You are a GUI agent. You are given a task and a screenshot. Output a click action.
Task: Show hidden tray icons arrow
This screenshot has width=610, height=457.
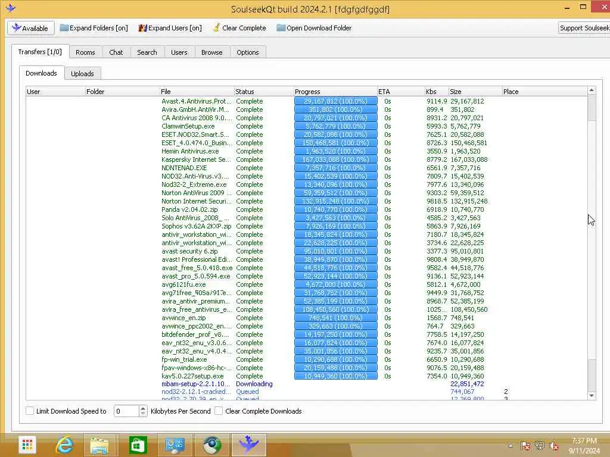pyautogui.click(x=511, y=446)
